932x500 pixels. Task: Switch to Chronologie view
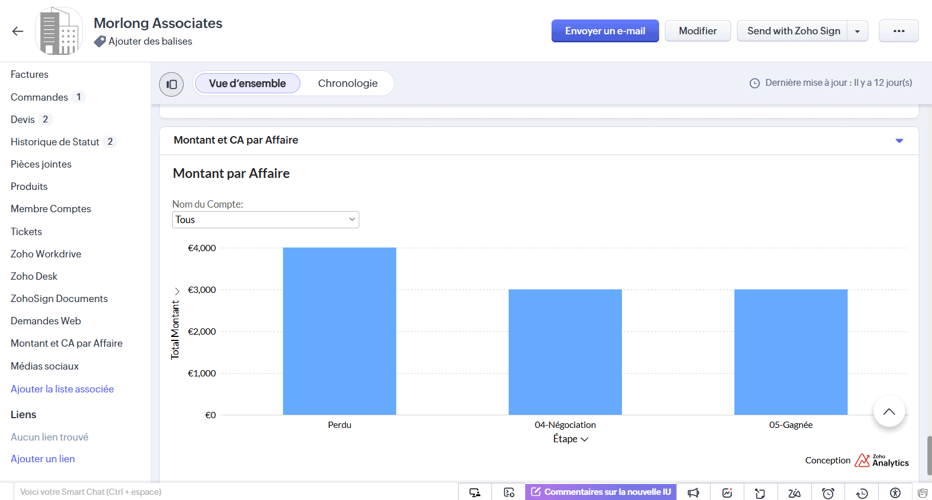coord(347,84)
